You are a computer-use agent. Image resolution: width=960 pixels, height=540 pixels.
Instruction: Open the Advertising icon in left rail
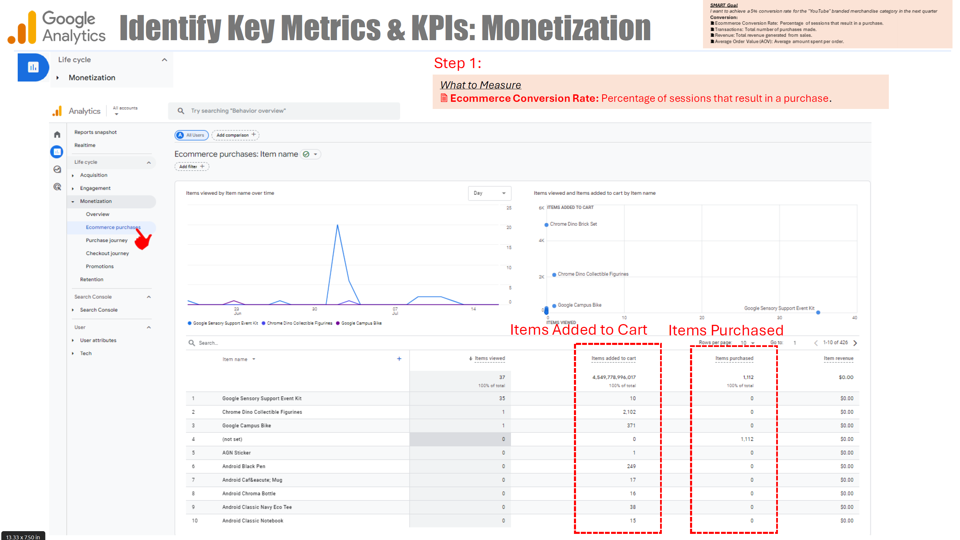coord(57,187)
